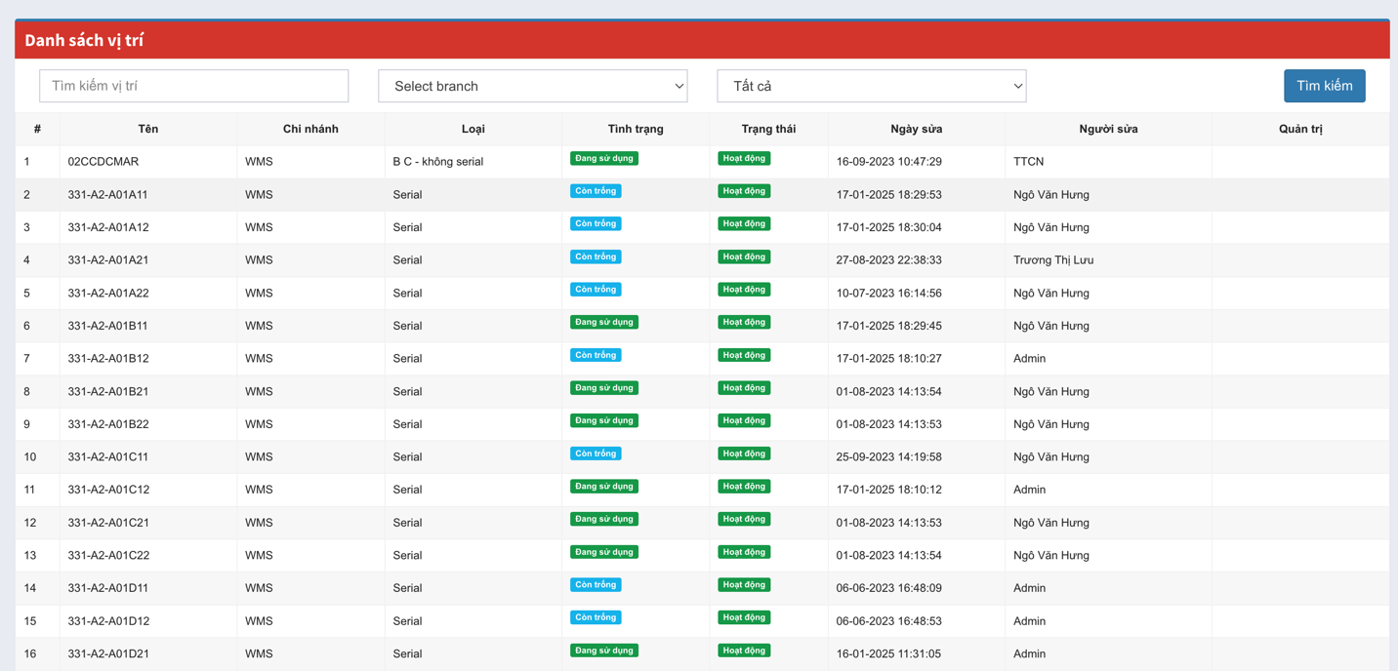Select location 331-A2-A01C12

(108, 490)
